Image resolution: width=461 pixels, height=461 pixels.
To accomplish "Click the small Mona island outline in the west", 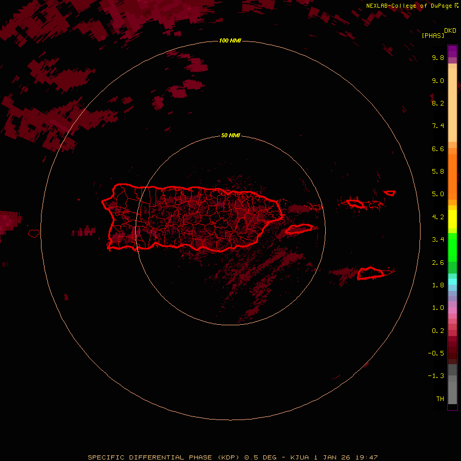I will [34, 234].
